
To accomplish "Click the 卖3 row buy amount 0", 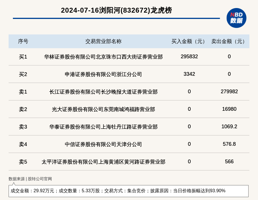I will pyautogui.click(x=189, y=126).
